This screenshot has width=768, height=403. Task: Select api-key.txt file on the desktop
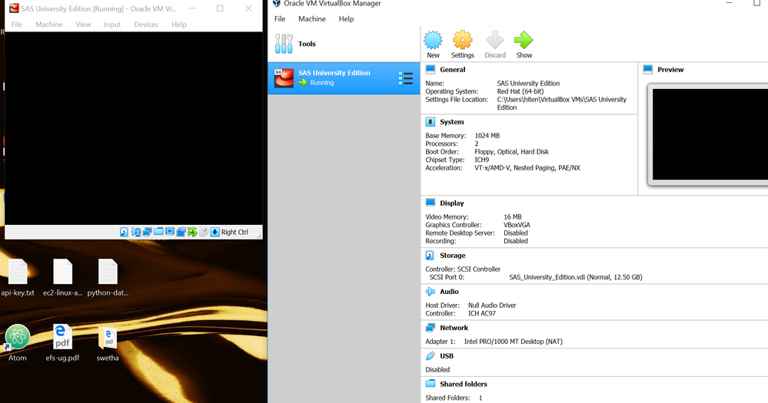tap(18, 277)
